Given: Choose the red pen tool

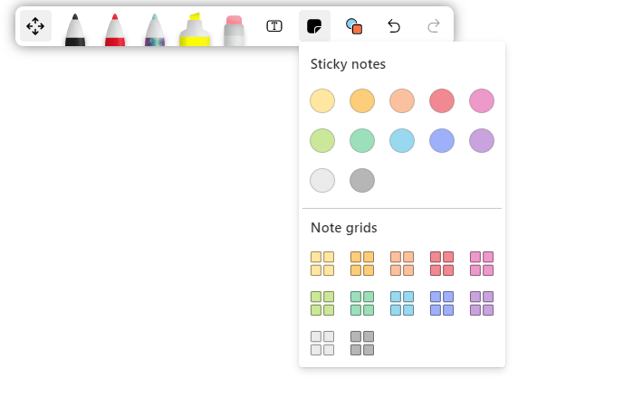Looking at the screenshot, I should [115, 29].
